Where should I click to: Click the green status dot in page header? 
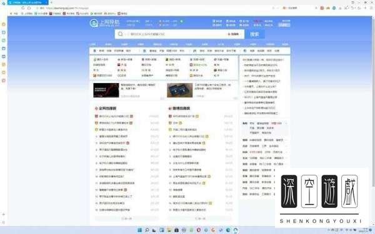(181, 21)
